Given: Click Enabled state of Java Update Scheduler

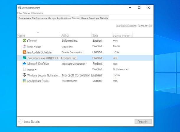Looking at the screenshot, I should [x=97, y=52].
